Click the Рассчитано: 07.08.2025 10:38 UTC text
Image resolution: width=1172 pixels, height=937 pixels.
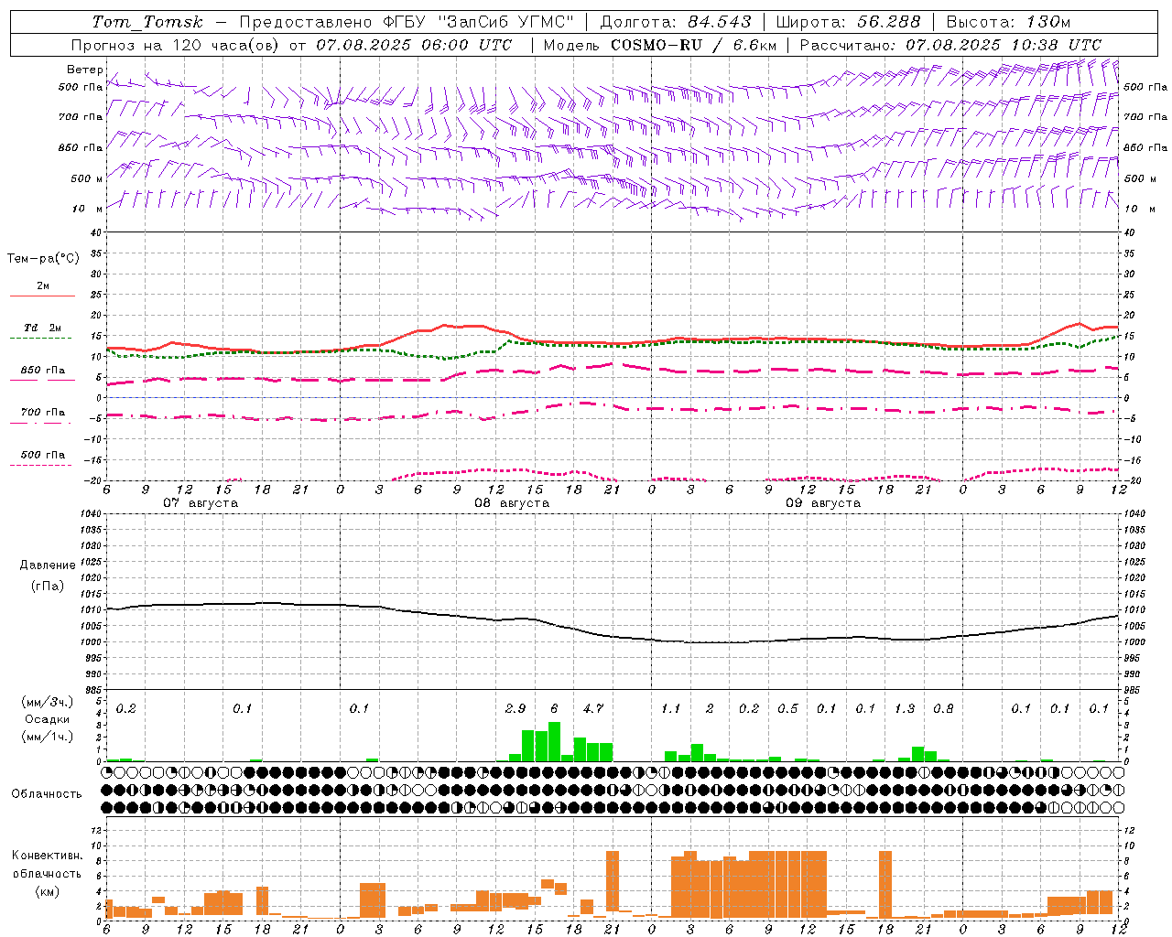[x=950, y=45]
